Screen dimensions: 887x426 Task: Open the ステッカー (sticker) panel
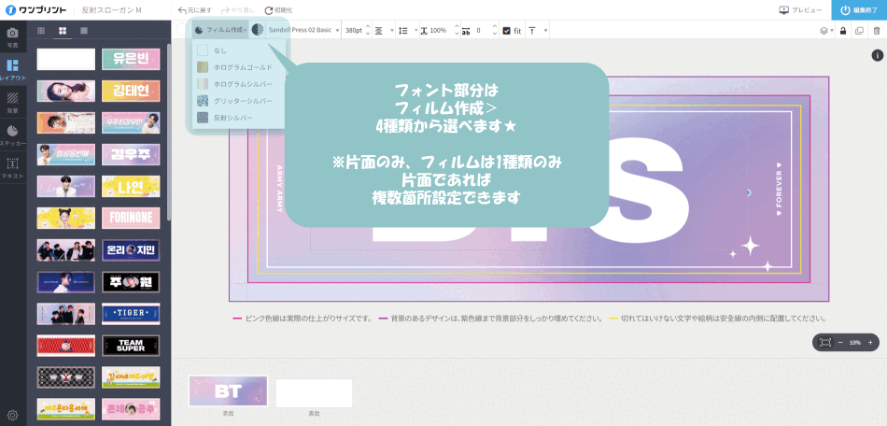pos(12,135)
